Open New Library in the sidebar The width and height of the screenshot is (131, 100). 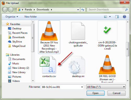click(x=19, y=72)
